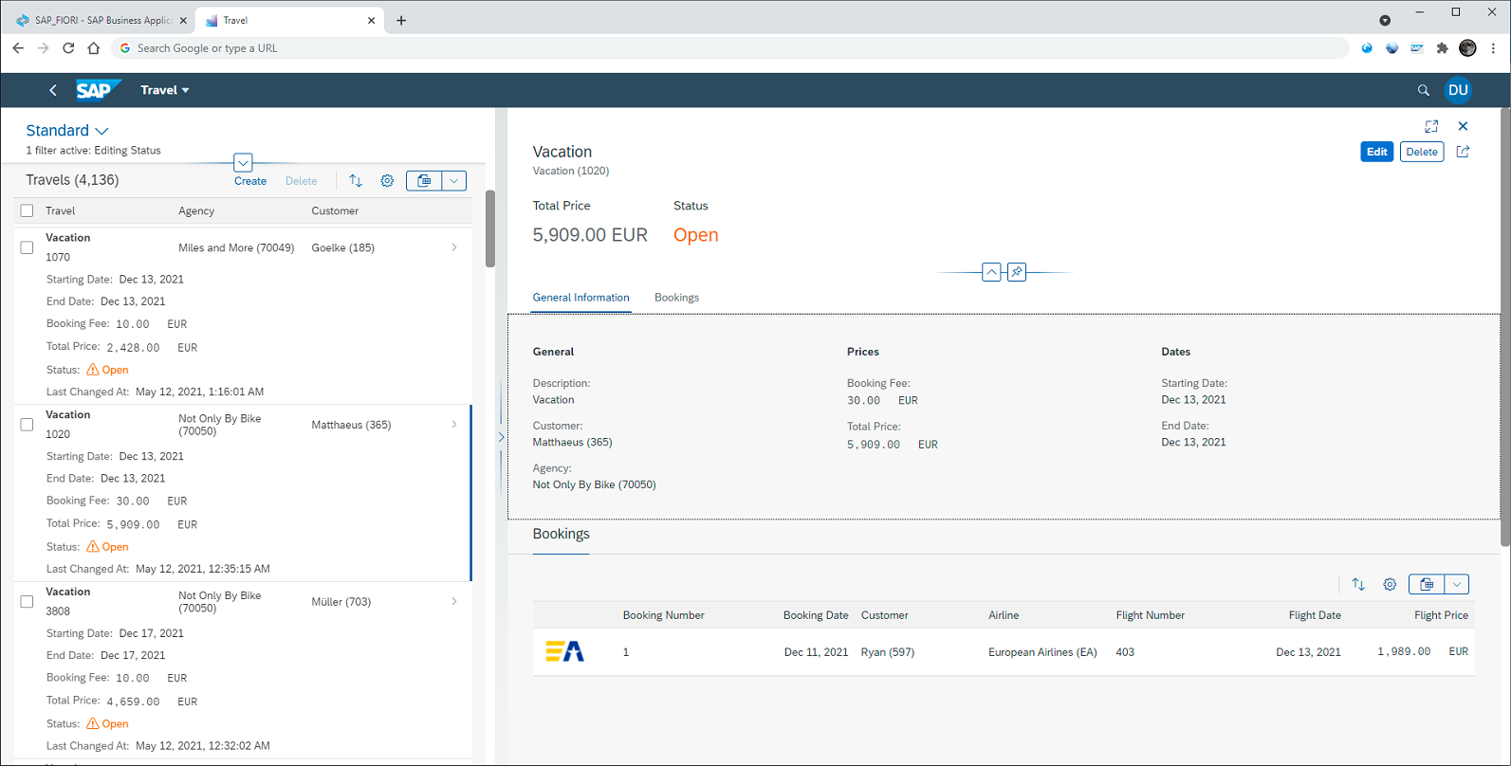
Task: Open the search icon in shell bar
Action: 1423,90
